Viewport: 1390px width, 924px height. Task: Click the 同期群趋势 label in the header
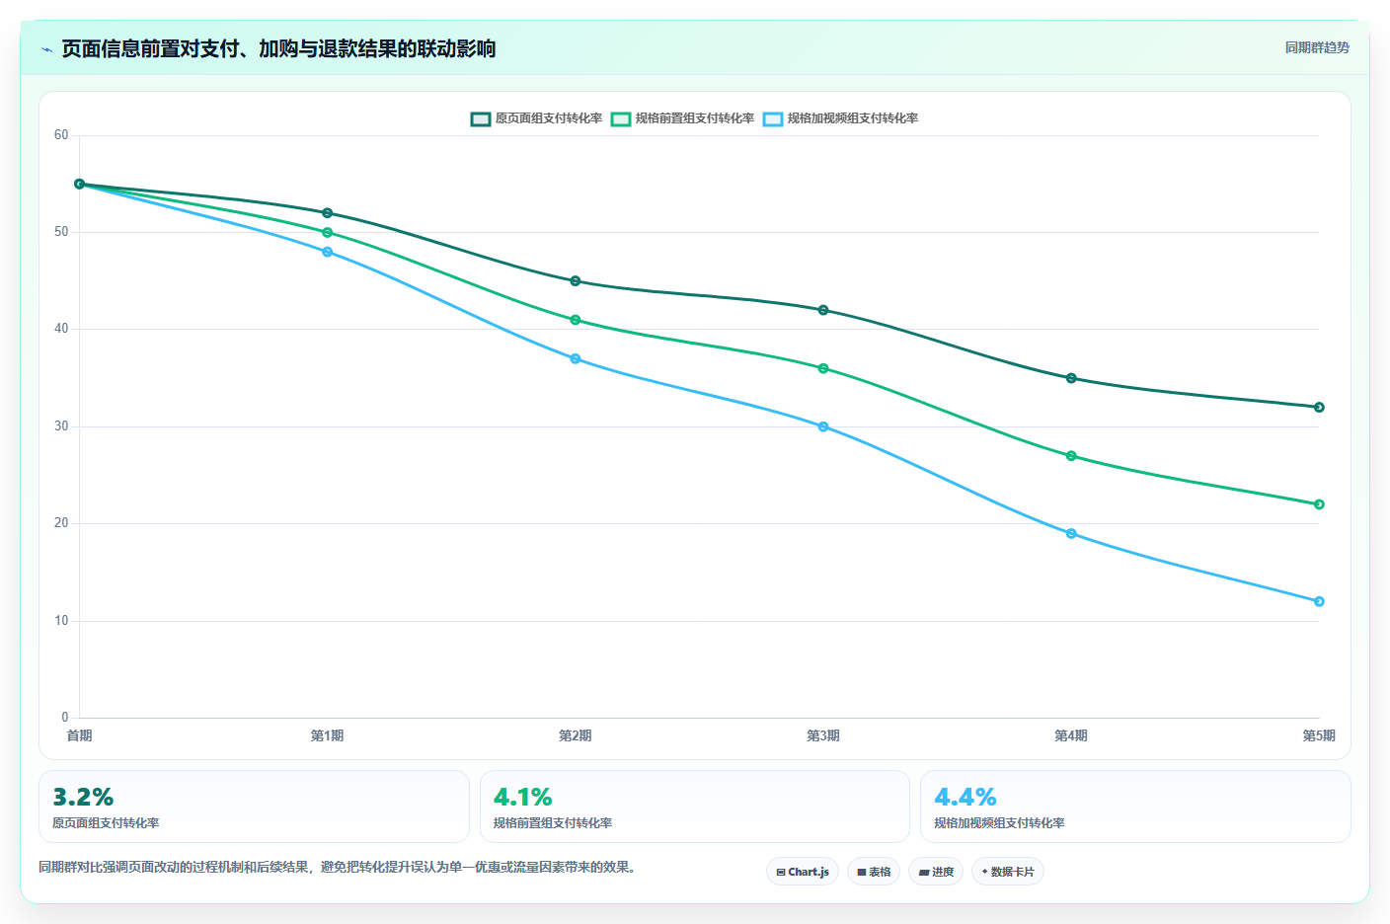[x=1317, y=47]
